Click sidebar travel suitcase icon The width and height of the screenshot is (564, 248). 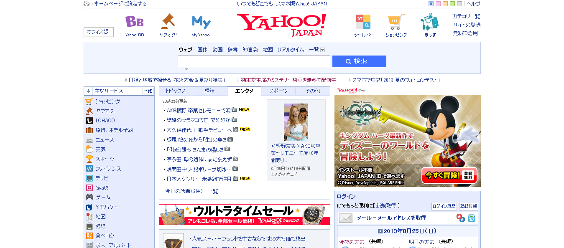89,130
